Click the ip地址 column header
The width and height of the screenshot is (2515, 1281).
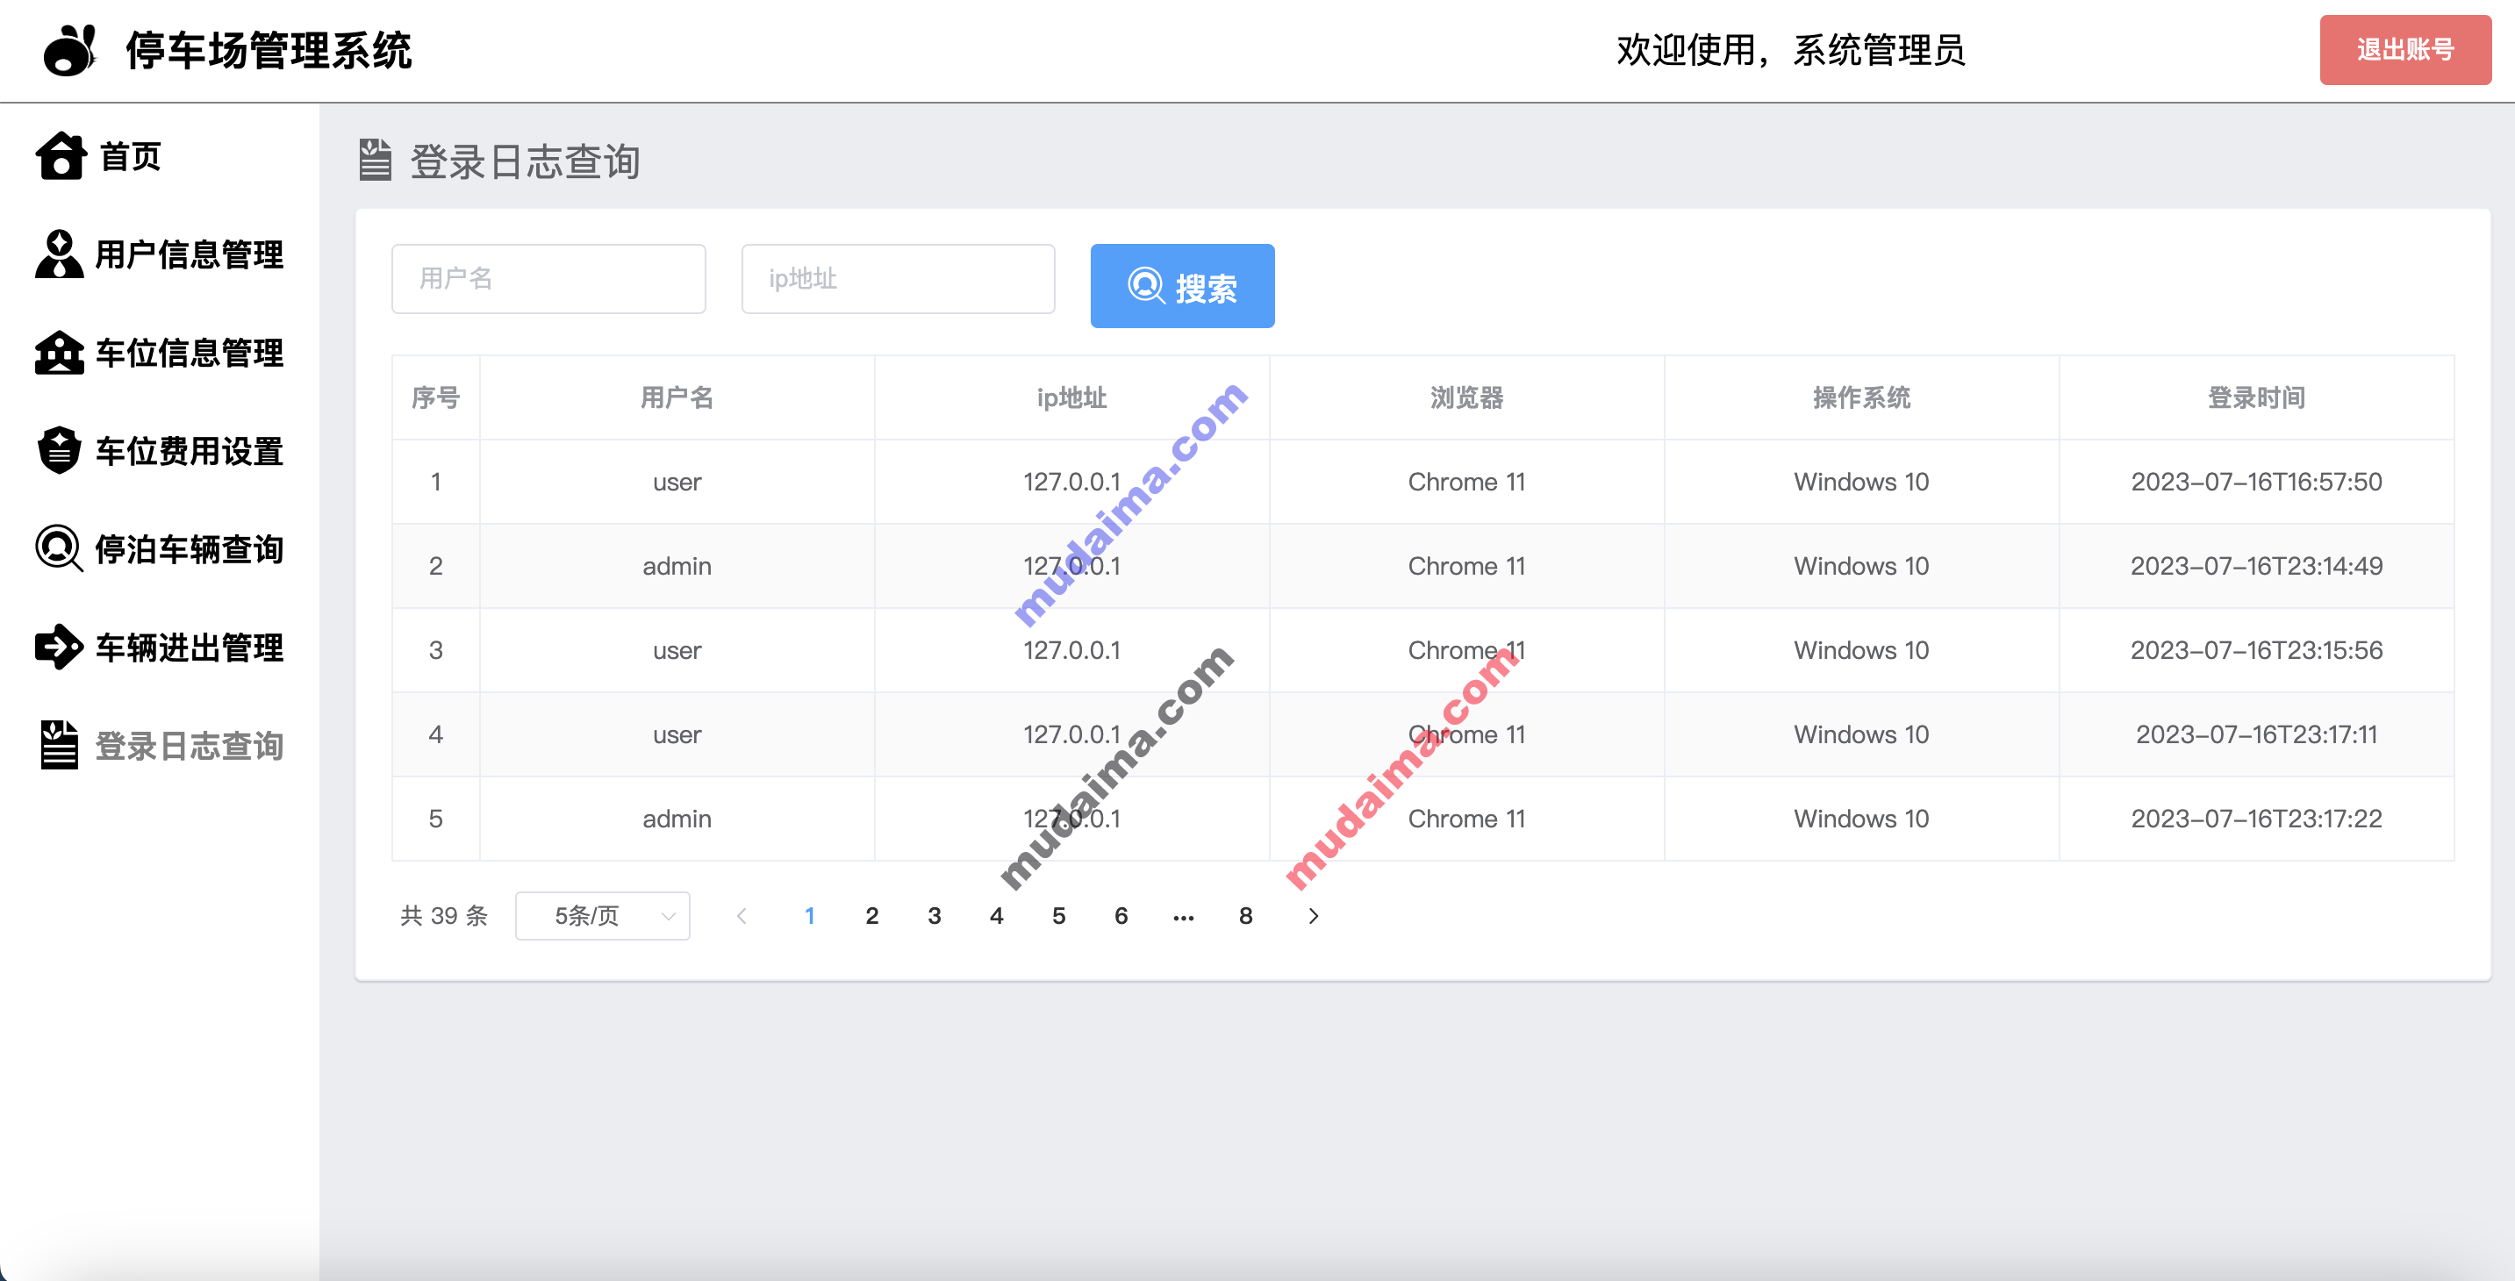pos(1071,397)
